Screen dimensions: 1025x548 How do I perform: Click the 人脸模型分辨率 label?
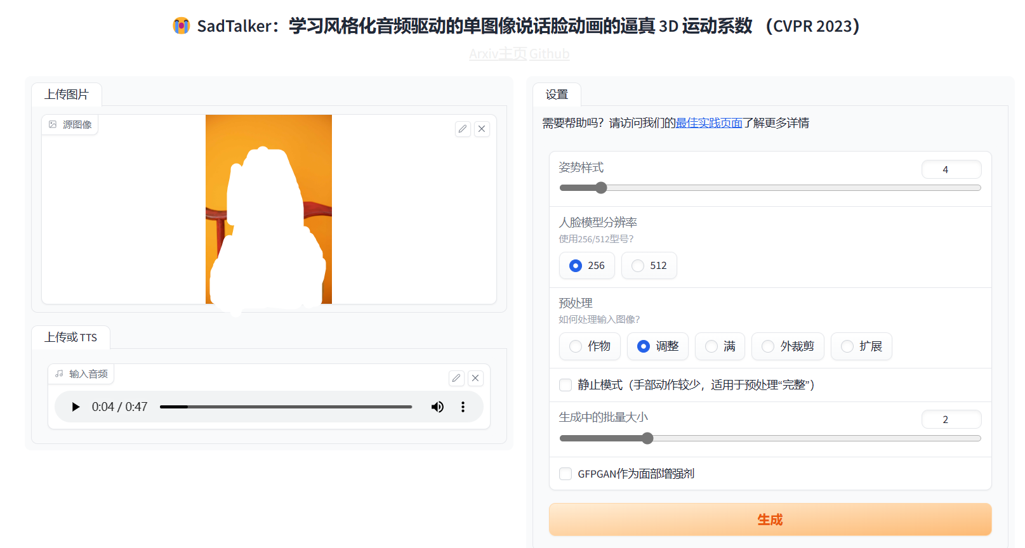598,223
